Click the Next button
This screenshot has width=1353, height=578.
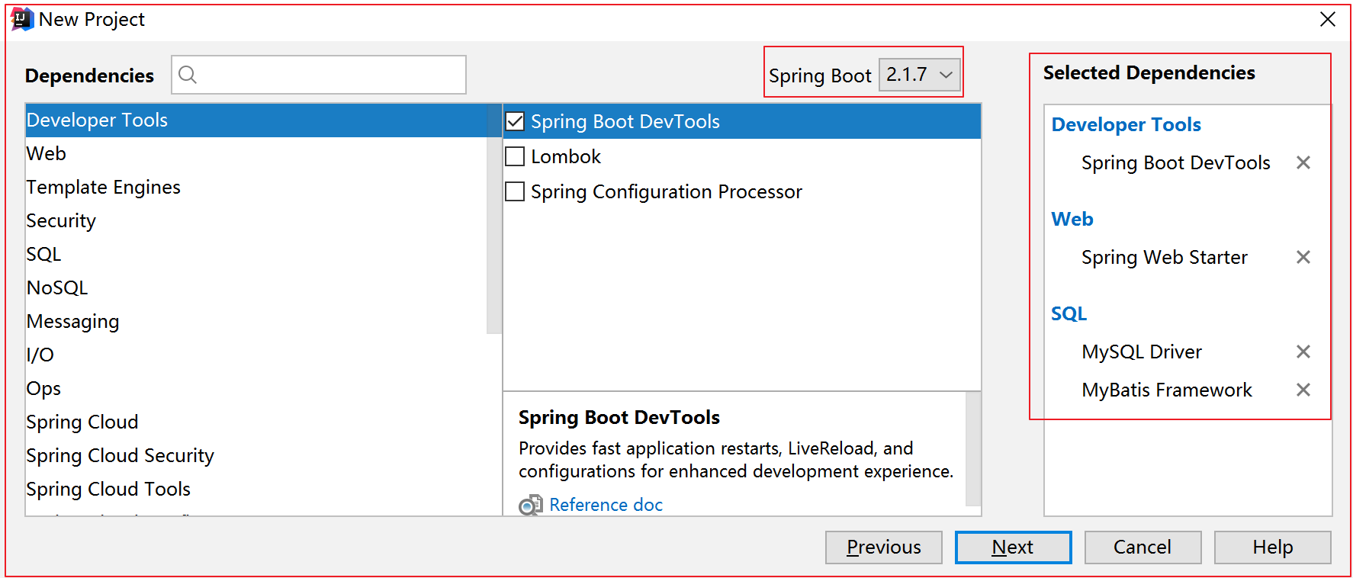1013,547
